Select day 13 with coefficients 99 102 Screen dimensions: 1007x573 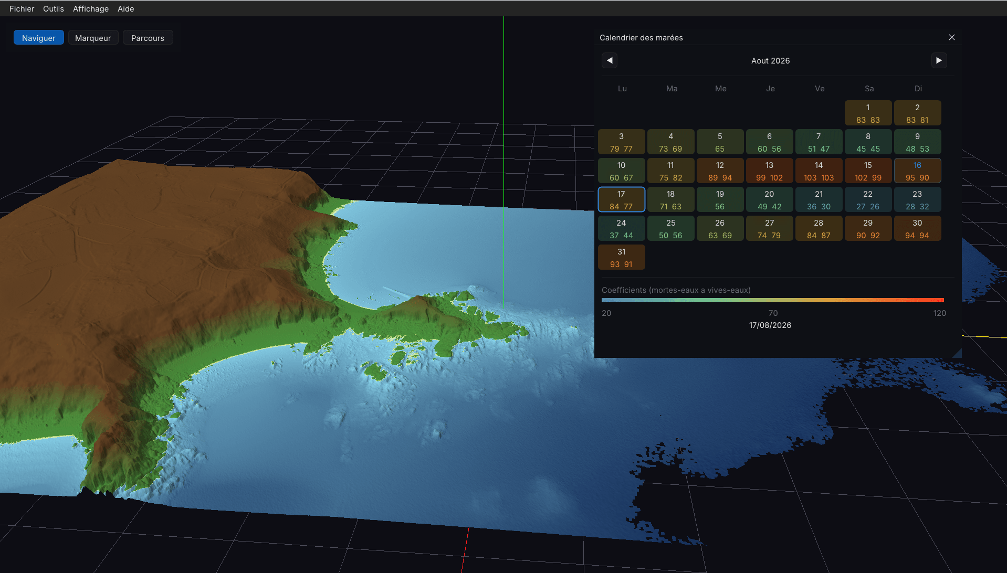(x=769, y=171)
